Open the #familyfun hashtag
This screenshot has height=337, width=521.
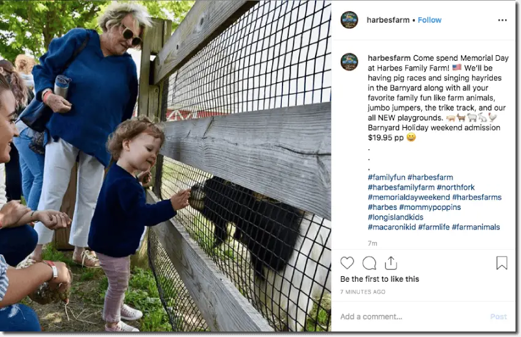point(386,177)
